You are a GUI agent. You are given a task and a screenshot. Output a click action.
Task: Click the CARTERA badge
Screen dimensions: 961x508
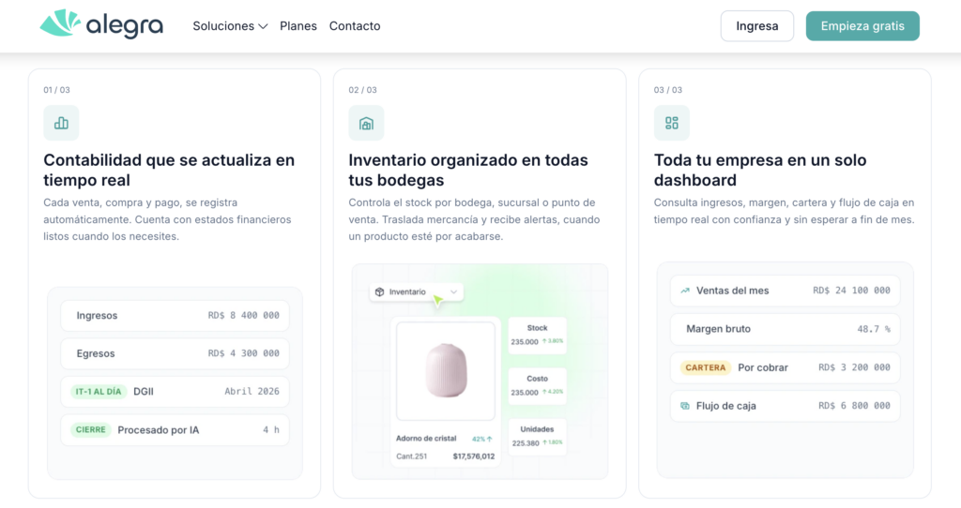pyautogui.click(x=706, y=367)
